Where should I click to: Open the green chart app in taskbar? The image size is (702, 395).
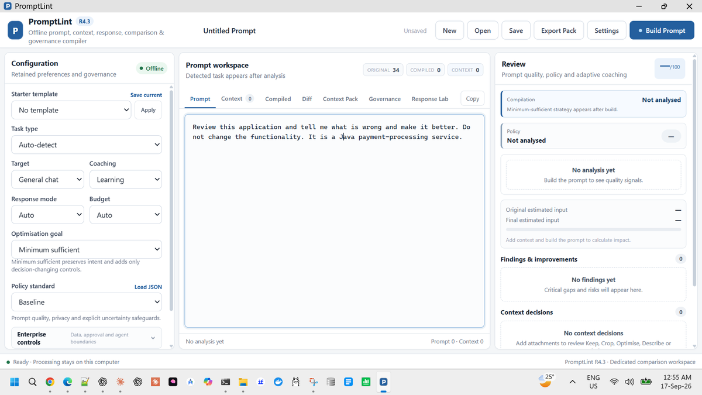pyautogui.click(x=366, y=382)
